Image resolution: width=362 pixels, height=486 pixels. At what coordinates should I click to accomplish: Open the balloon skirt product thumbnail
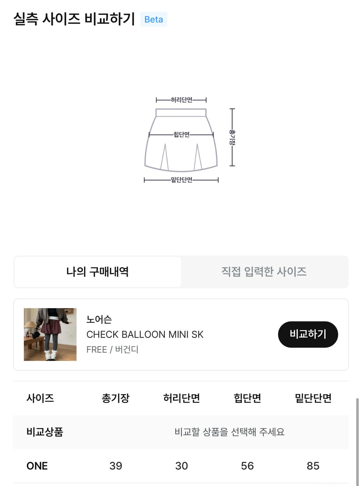coord(50,334)
